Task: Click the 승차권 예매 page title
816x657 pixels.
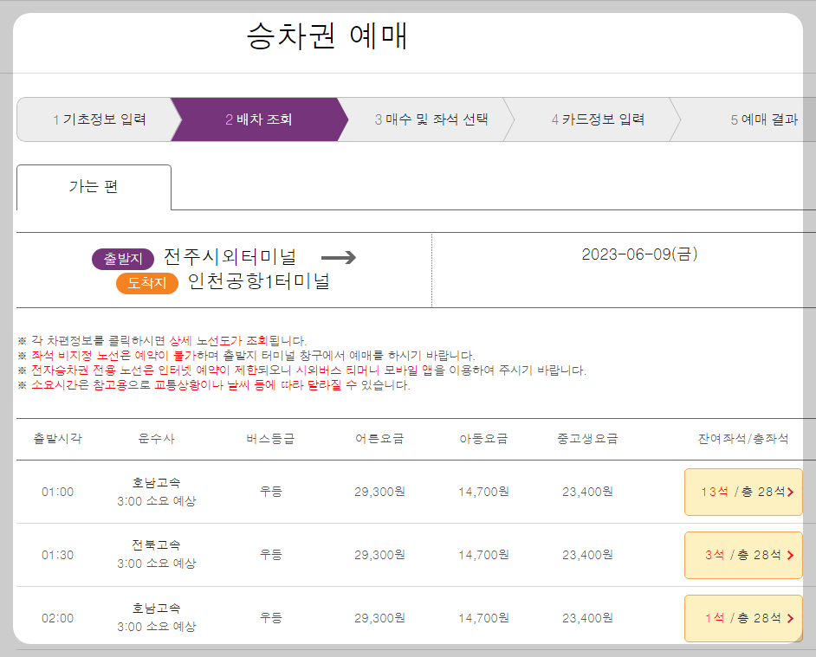Action: (327, 35)
